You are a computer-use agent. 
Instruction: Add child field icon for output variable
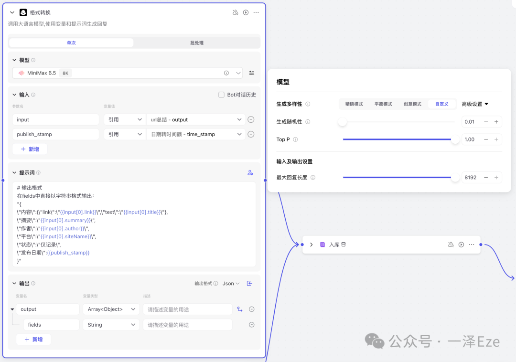click(x=240, y=309)
